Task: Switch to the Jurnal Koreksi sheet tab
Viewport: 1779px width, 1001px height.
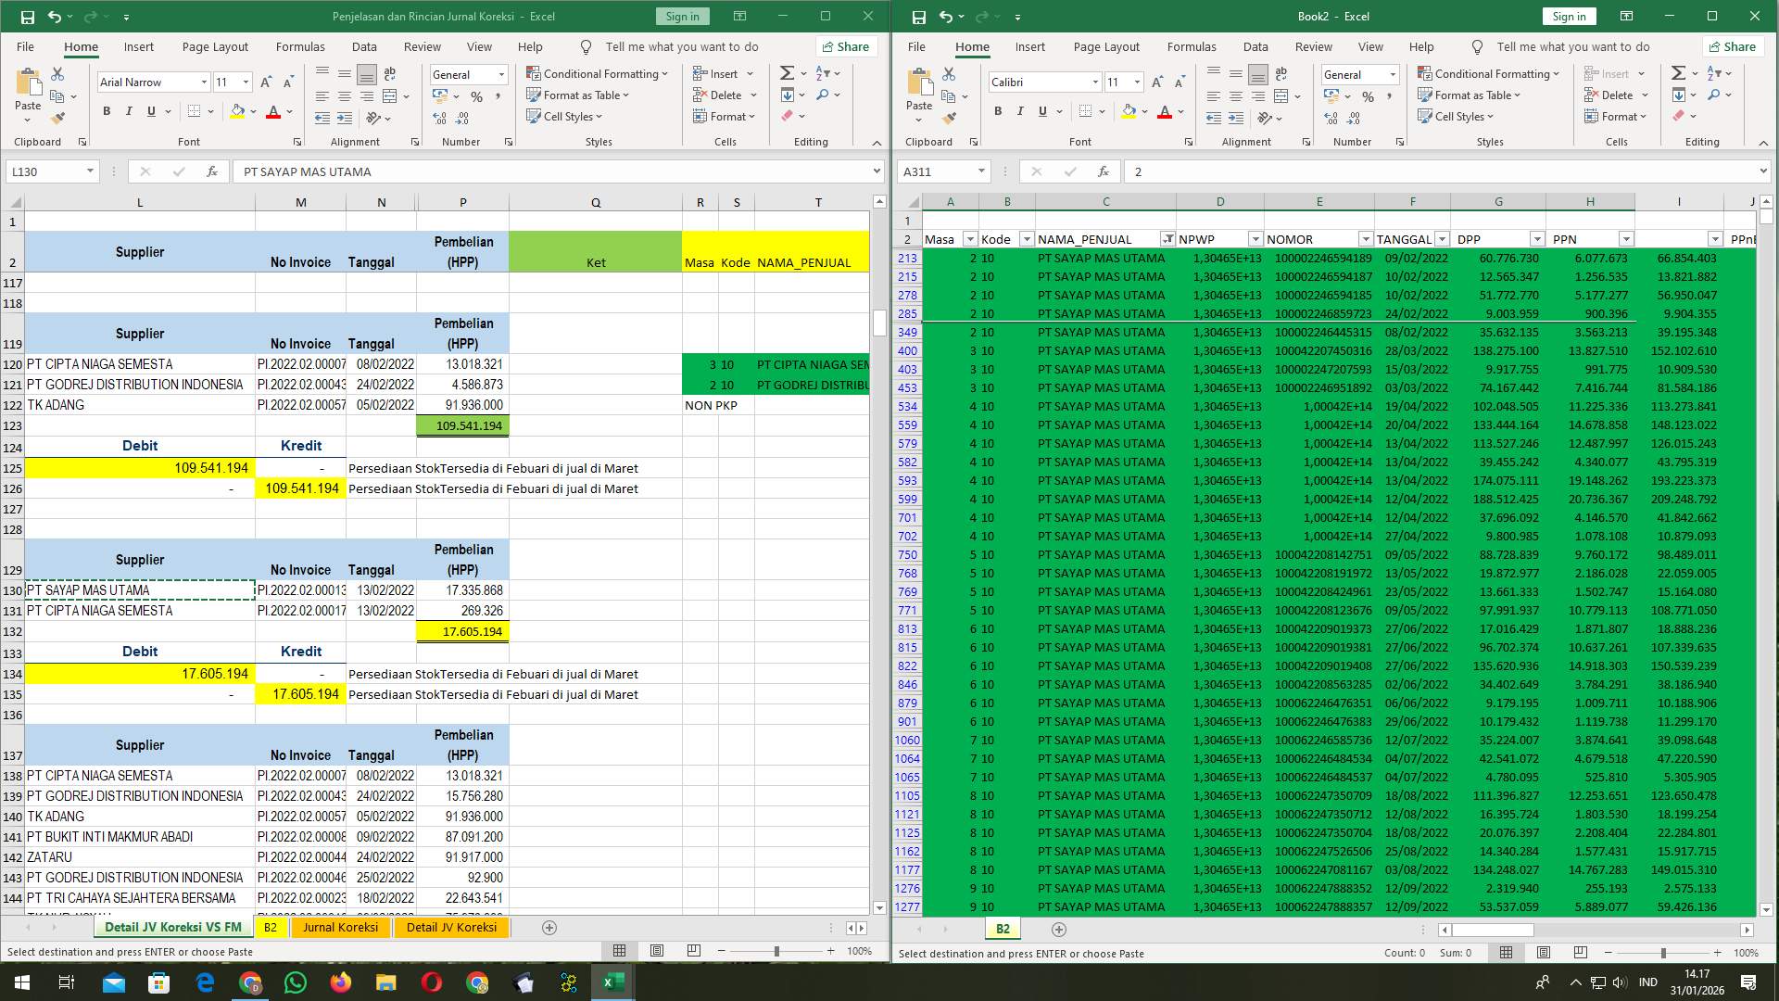Action: pos(341,927)
